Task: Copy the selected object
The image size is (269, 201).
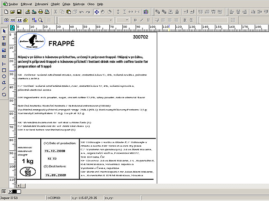Action: pyautogui.click(x=62, y=12)
